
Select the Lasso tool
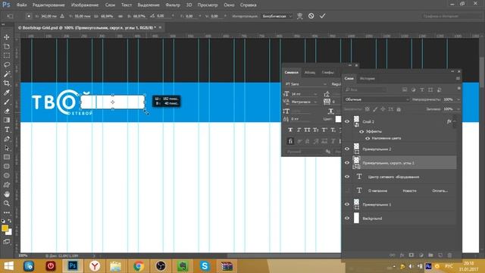click(7, 64)
